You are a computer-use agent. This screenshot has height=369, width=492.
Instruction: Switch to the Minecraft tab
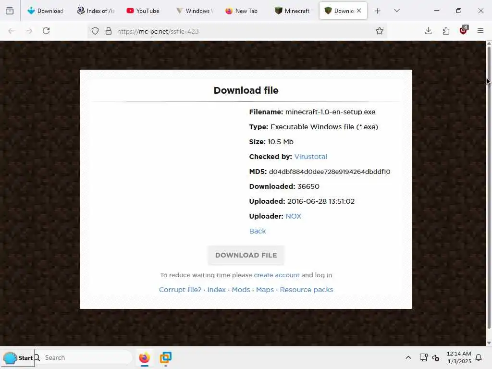click(x=292, y=11)
